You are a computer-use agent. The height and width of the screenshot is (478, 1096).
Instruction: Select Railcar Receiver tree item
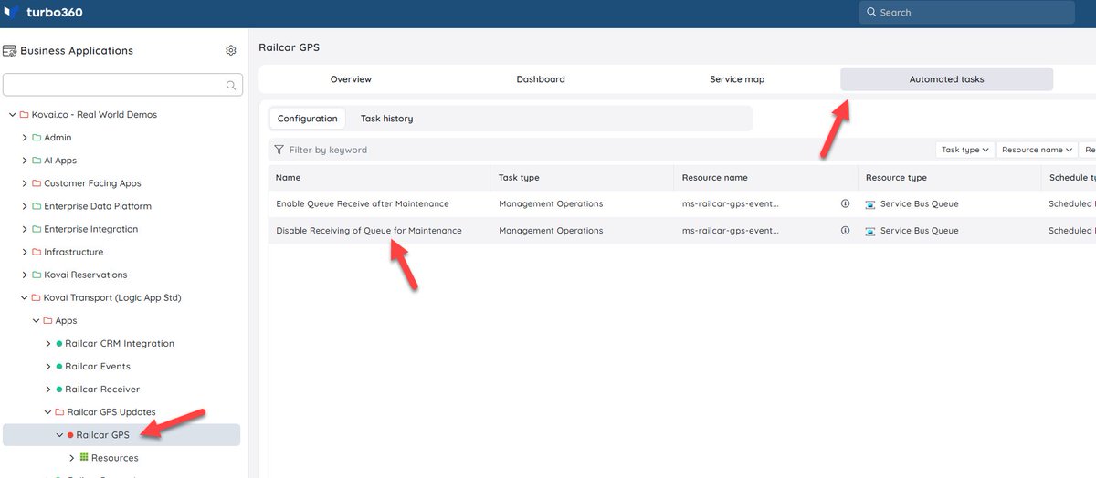click(x=102, y=390)
